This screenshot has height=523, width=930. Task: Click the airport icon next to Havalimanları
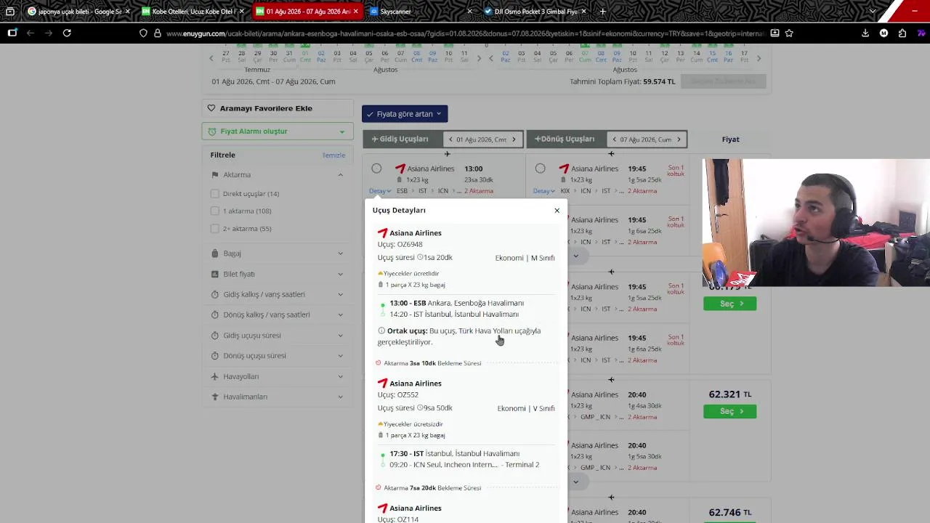[215, 397]
